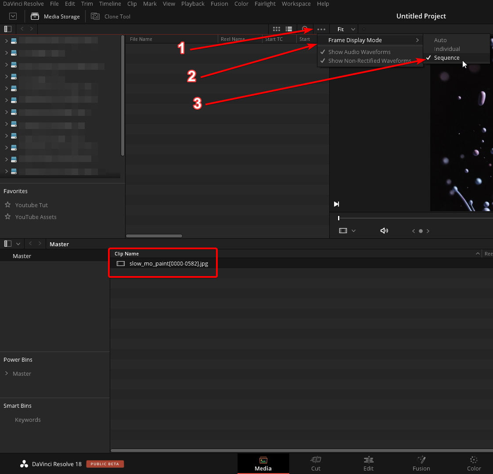
Task: Switch Media Storage to grid view
Action: (277, 29)
